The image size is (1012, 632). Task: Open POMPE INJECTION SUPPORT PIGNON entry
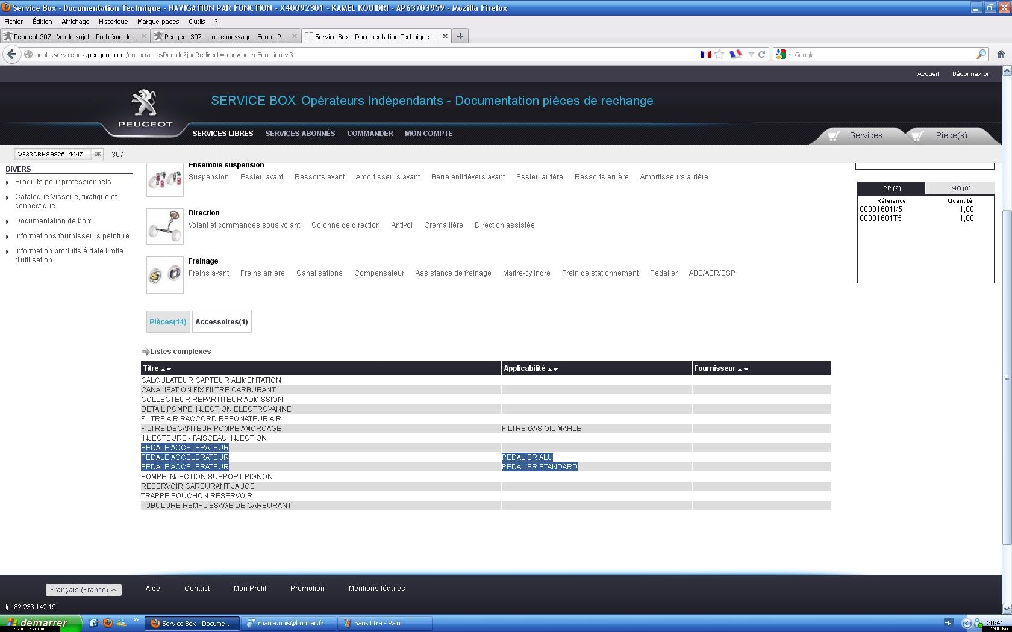207,477
